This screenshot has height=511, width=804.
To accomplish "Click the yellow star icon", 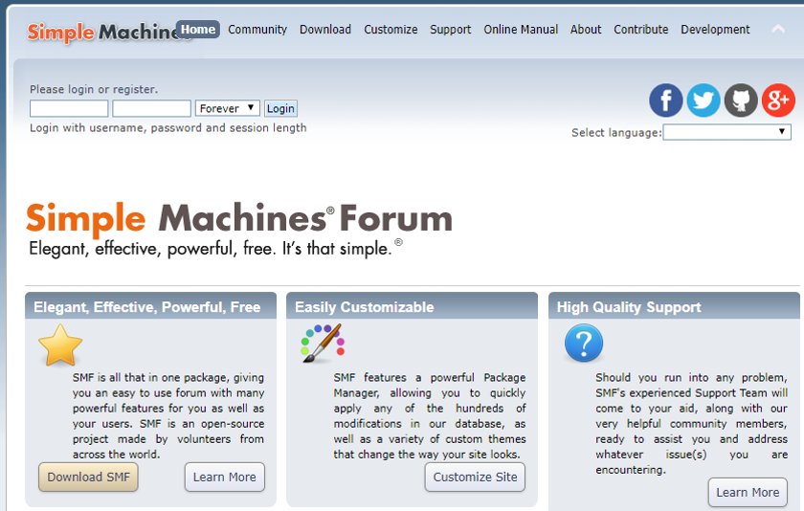I will 60,345.
